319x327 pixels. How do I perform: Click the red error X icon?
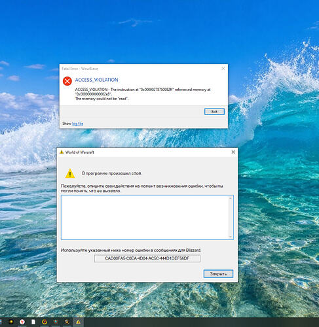point(67,81)
